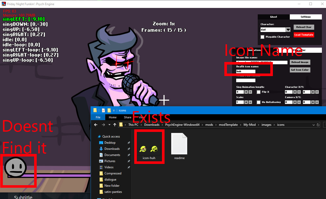Switch to the Ghost tab
Image resolution: width=326 pixels, height=199 pixels.
coord(274,17)
